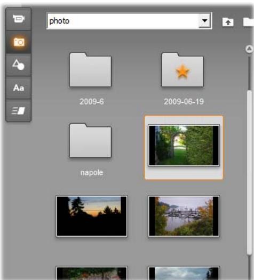This screenshot has width=254, height=280.
Task: Open the napole folder
Action: click(x=90, y=141)
